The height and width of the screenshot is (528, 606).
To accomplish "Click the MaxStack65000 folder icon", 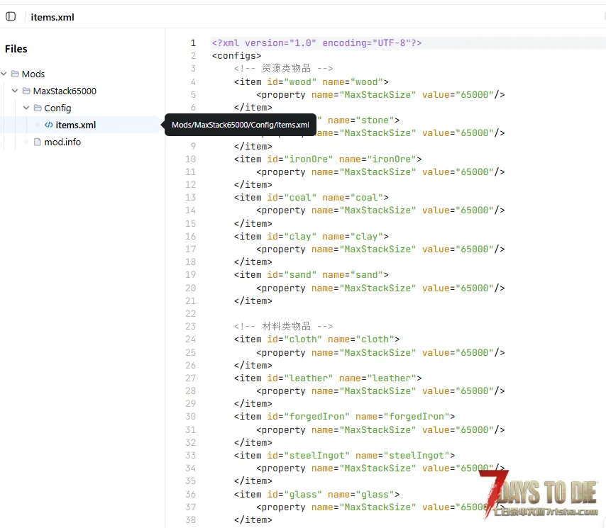I will tap(26, 91).
